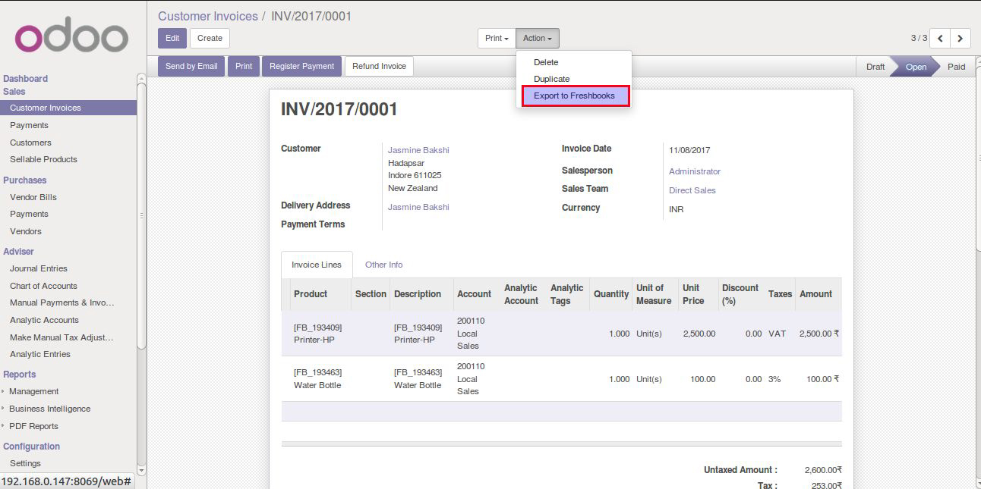Click the Print invoice button

point(244,66)
